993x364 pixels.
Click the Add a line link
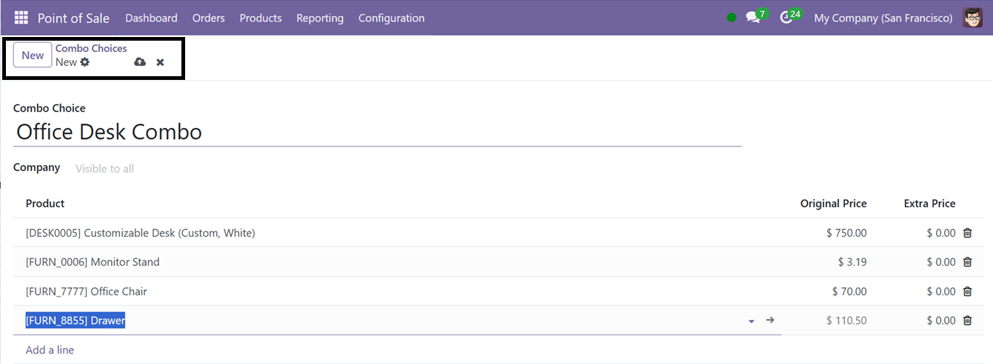[x=50, y=350]
